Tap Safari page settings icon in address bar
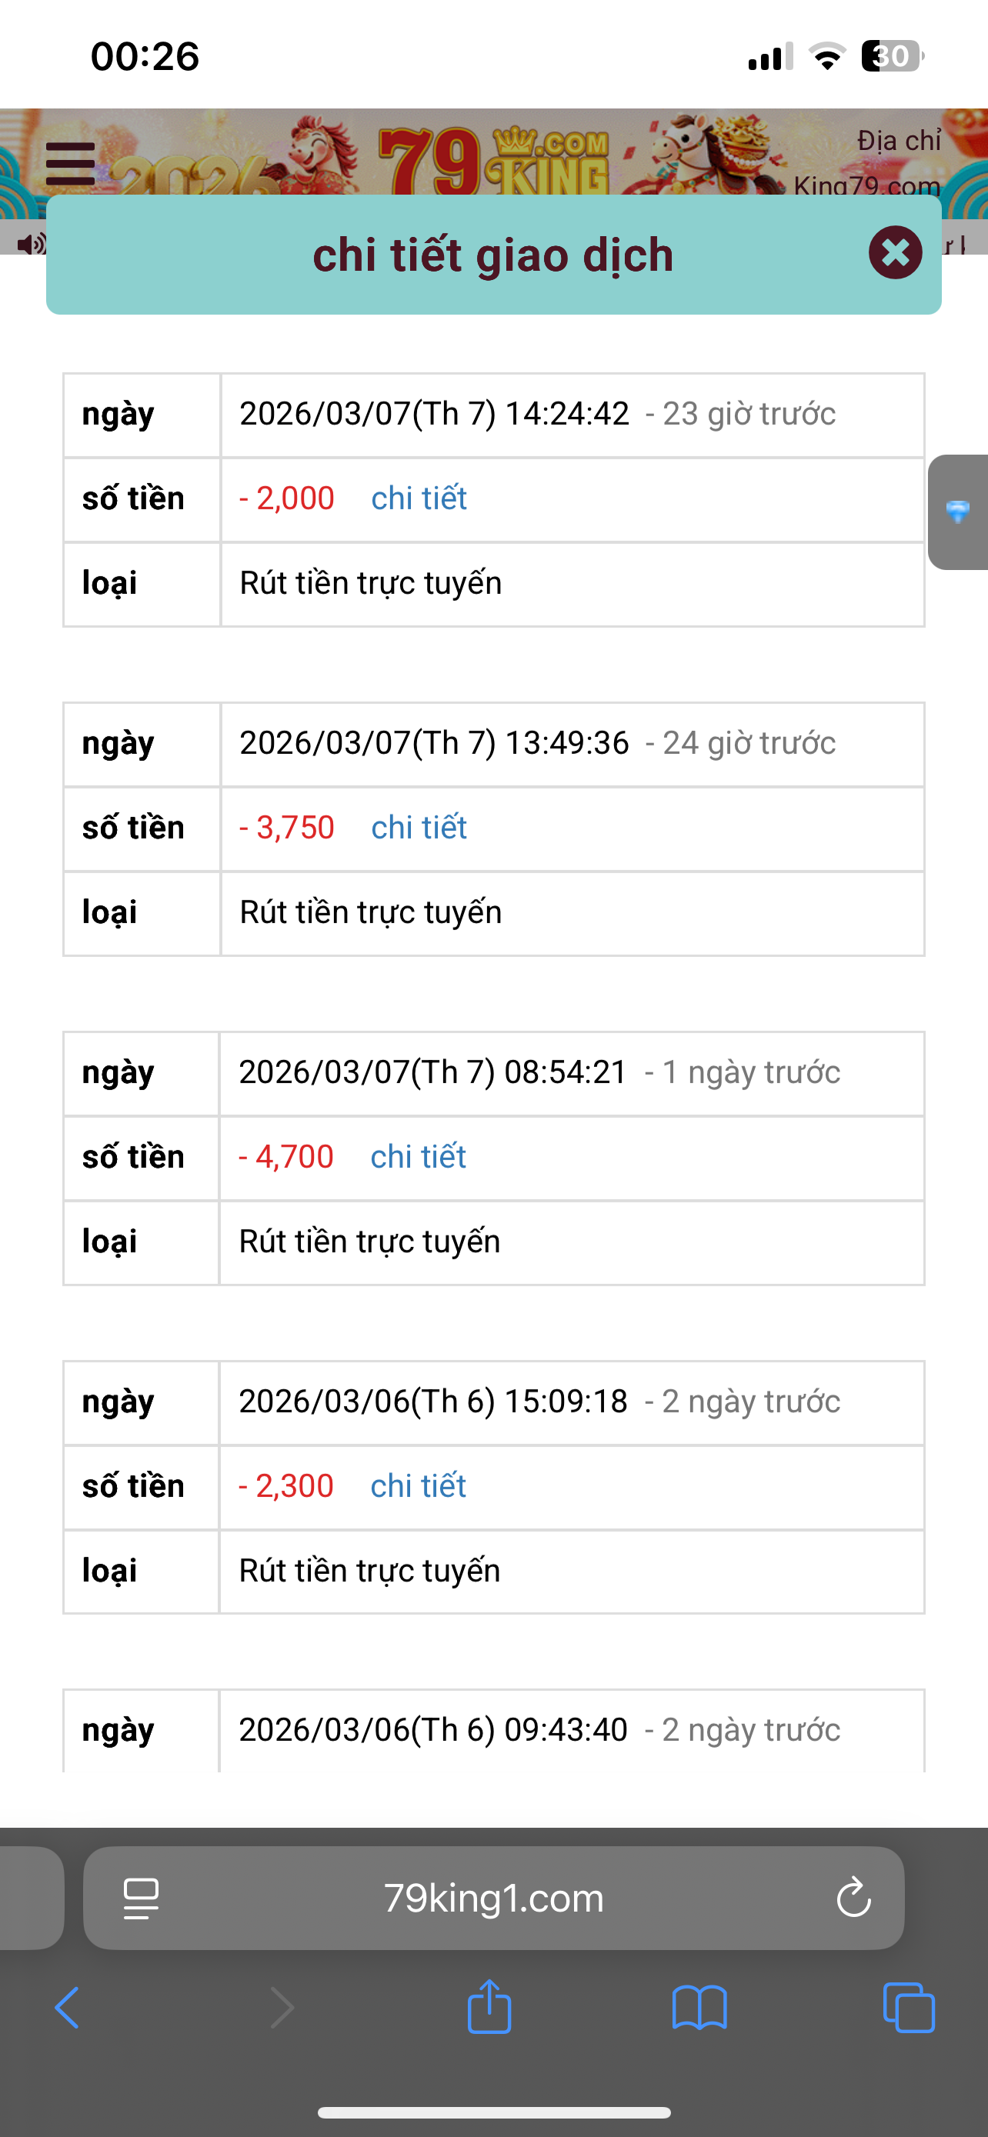Screen dimensions: 988x2137 [x=141, y=1899]
